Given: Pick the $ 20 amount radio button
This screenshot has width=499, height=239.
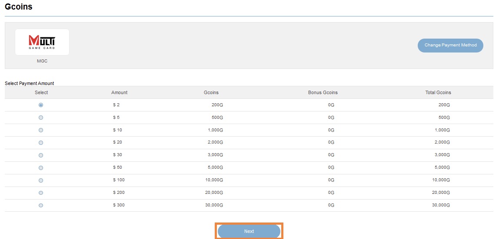Looking at the screenshot, I should [x=41, y=143].
